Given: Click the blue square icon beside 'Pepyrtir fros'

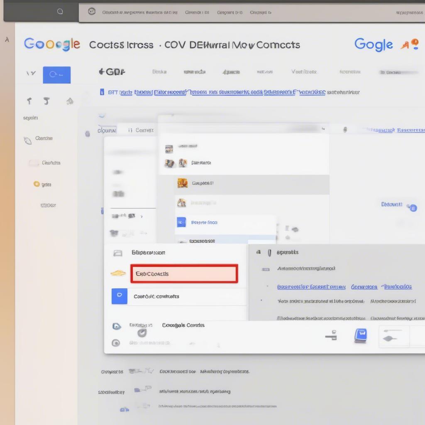Looking at the screenshot, I should (181, 222).
